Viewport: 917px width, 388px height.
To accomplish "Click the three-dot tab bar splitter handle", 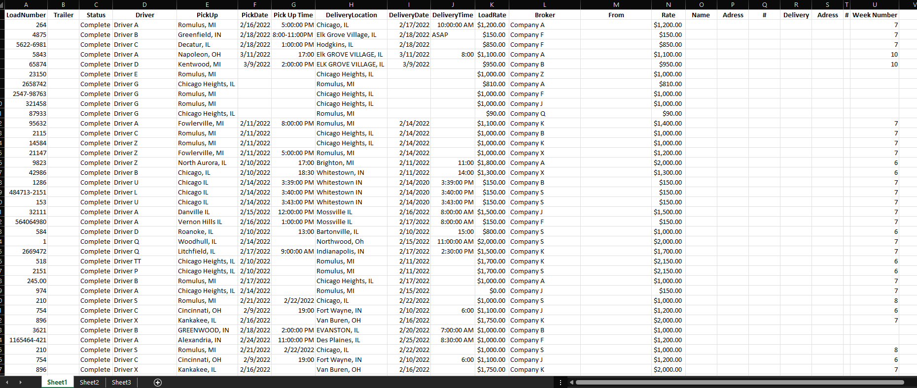I will 560,383.
